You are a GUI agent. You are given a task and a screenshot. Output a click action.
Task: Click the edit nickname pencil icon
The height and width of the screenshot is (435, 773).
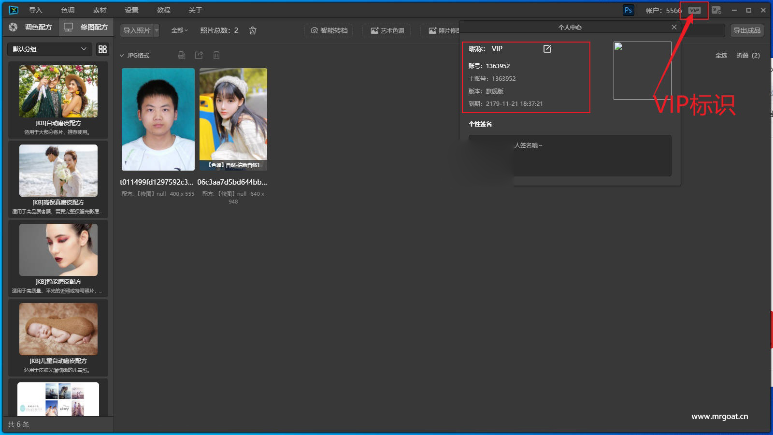[547, 49]
